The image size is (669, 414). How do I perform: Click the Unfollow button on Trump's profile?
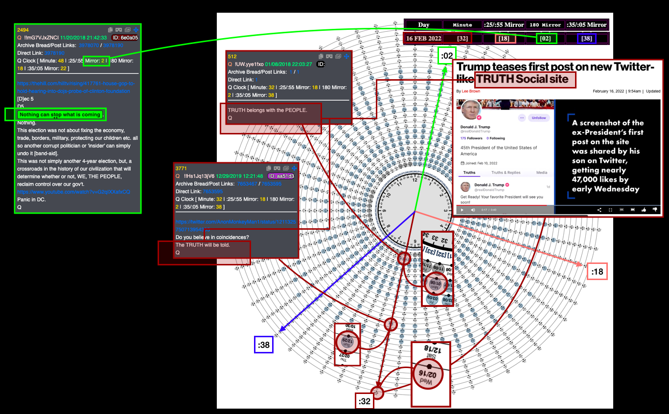[539, 118]
